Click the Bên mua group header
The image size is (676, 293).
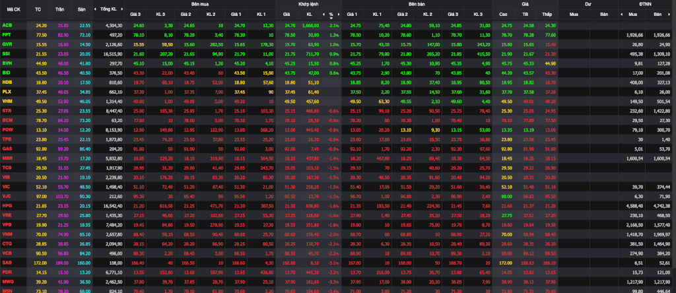(200, 4)
